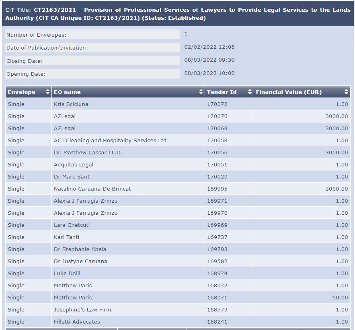The height and width of the screenshot is (330, 355).
Task: Click the sort arrows beside Tender Id header
Action: click(x=250, y=92)
